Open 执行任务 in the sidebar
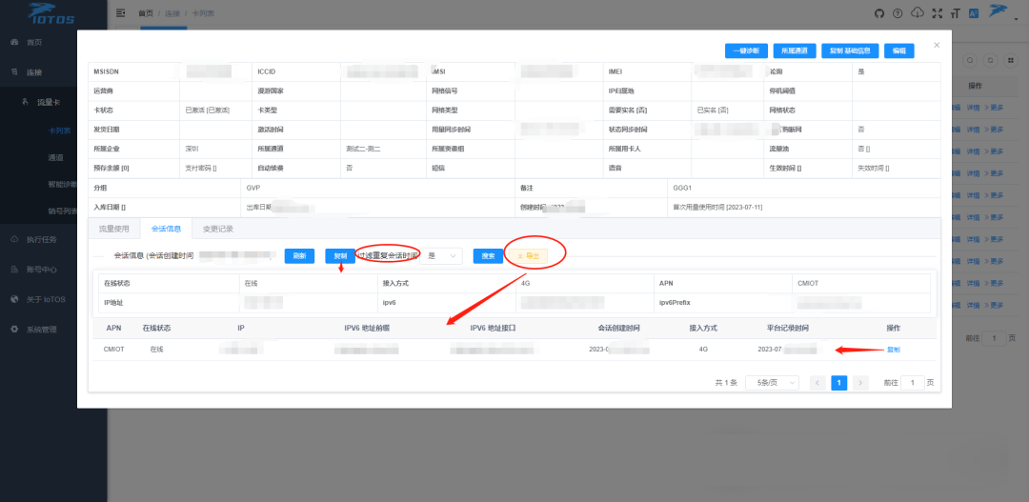 [x=42, y=239]
